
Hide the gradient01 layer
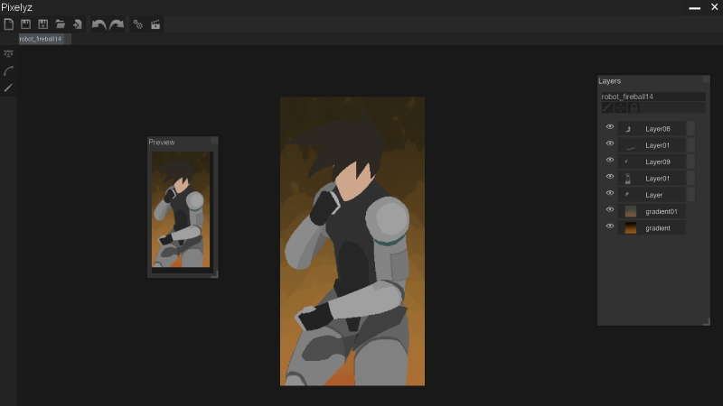[x=609, y=210]
